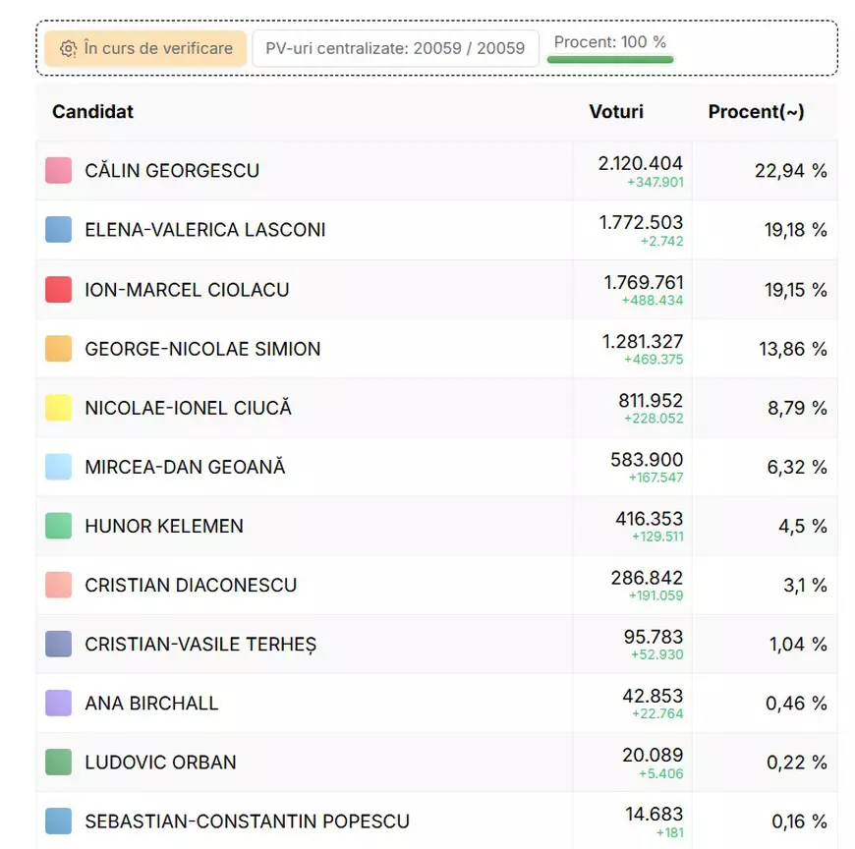This screenshot has width=855, height=849.
Task: Click Cristian Diaconescu's salmon color square
Action: [x=57, y=585]
